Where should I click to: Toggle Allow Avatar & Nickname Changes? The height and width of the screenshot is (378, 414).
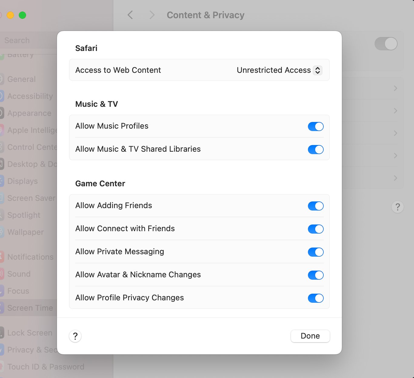316,275
